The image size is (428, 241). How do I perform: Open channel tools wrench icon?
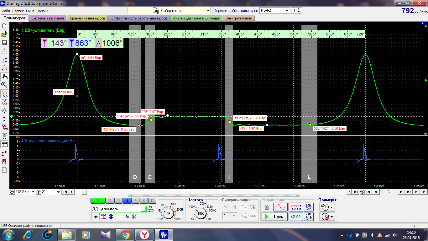click(x=134, y=216)
